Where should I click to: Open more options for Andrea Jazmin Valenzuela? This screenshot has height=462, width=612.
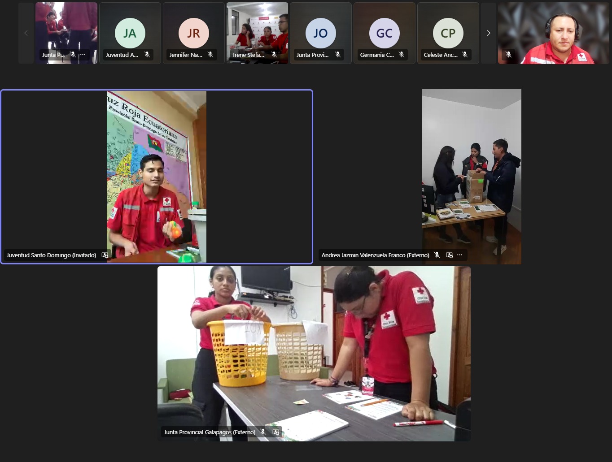[459, 255]
